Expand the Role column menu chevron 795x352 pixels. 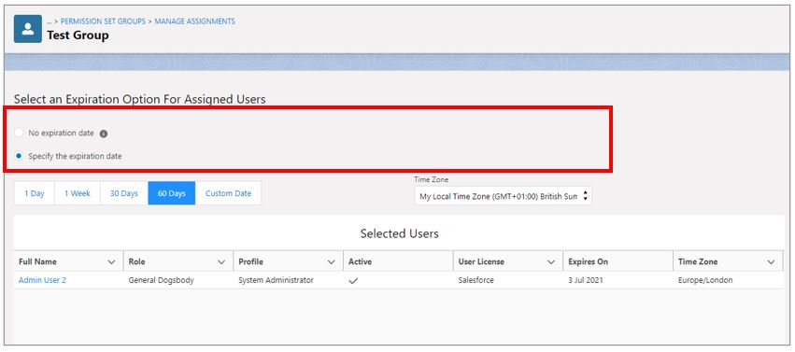click(x=221, y=262)
